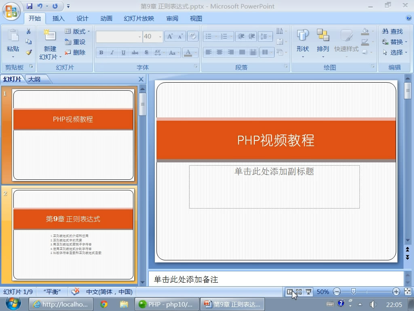Screen dimensions: 414x311
Task: Toggle bold formatting
Action: click(101, 53)
